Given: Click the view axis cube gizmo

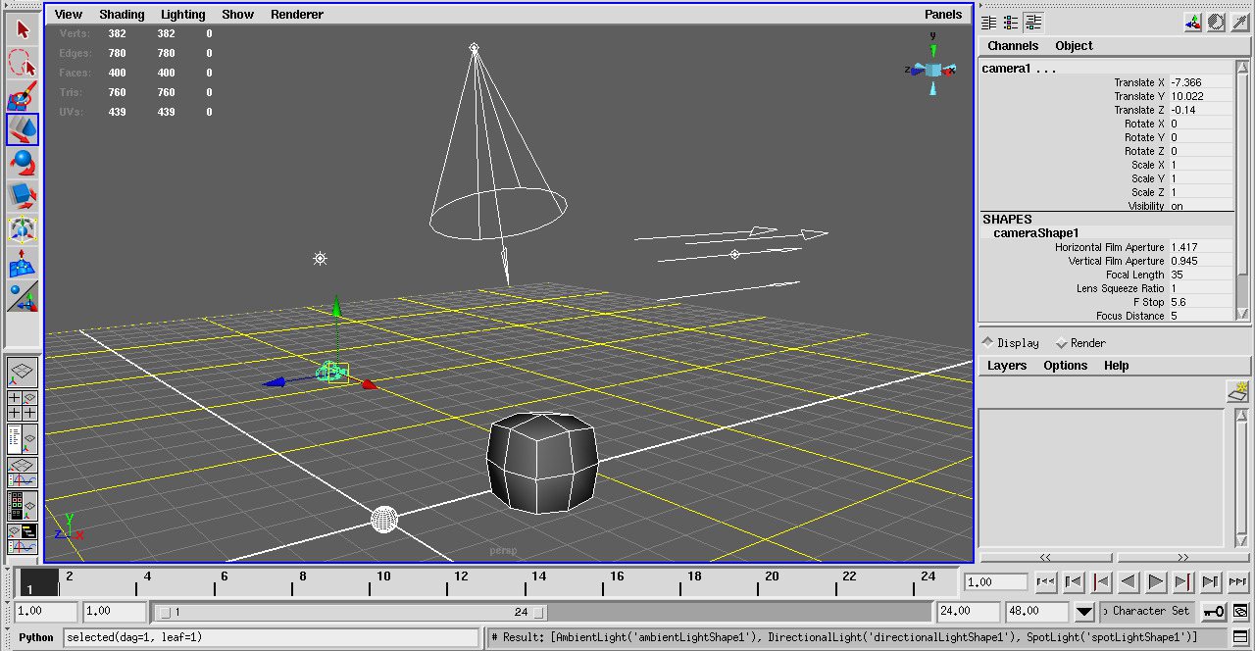Looking at the screenshot, I should (933, 69).
